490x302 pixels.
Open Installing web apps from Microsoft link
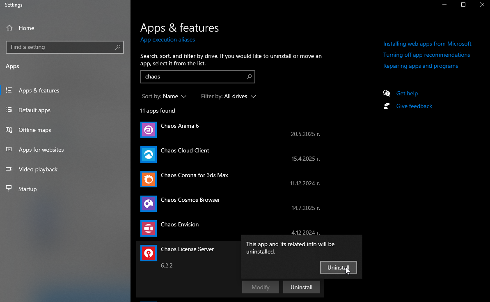tap(427, 44)
